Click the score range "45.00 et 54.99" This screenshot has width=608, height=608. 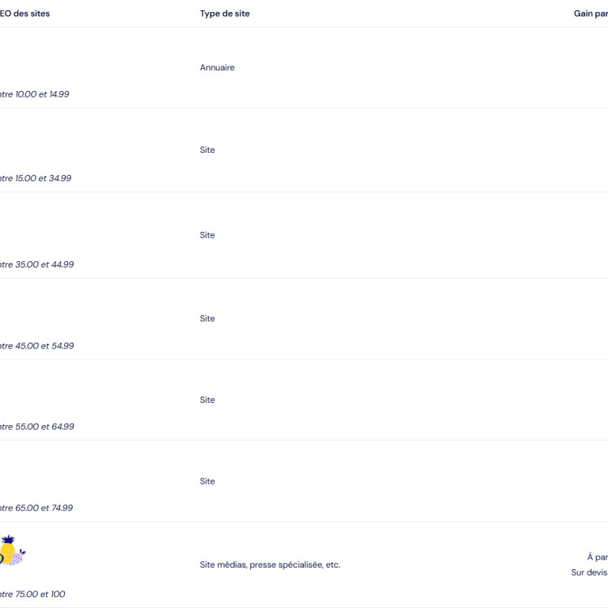[44, 346]
